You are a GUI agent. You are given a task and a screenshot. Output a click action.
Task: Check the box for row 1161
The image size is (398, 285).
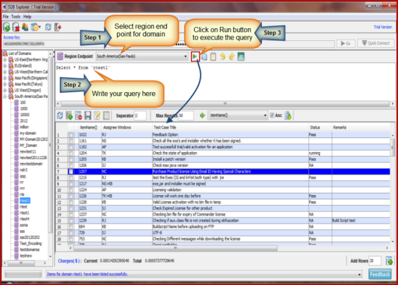pos(71,141)
